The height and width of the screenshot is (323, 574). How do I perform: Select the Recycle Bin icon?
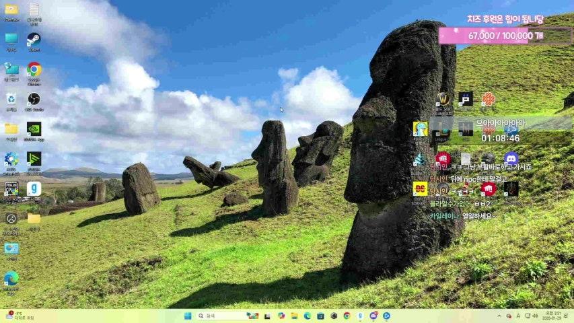[x=11, y=99]
